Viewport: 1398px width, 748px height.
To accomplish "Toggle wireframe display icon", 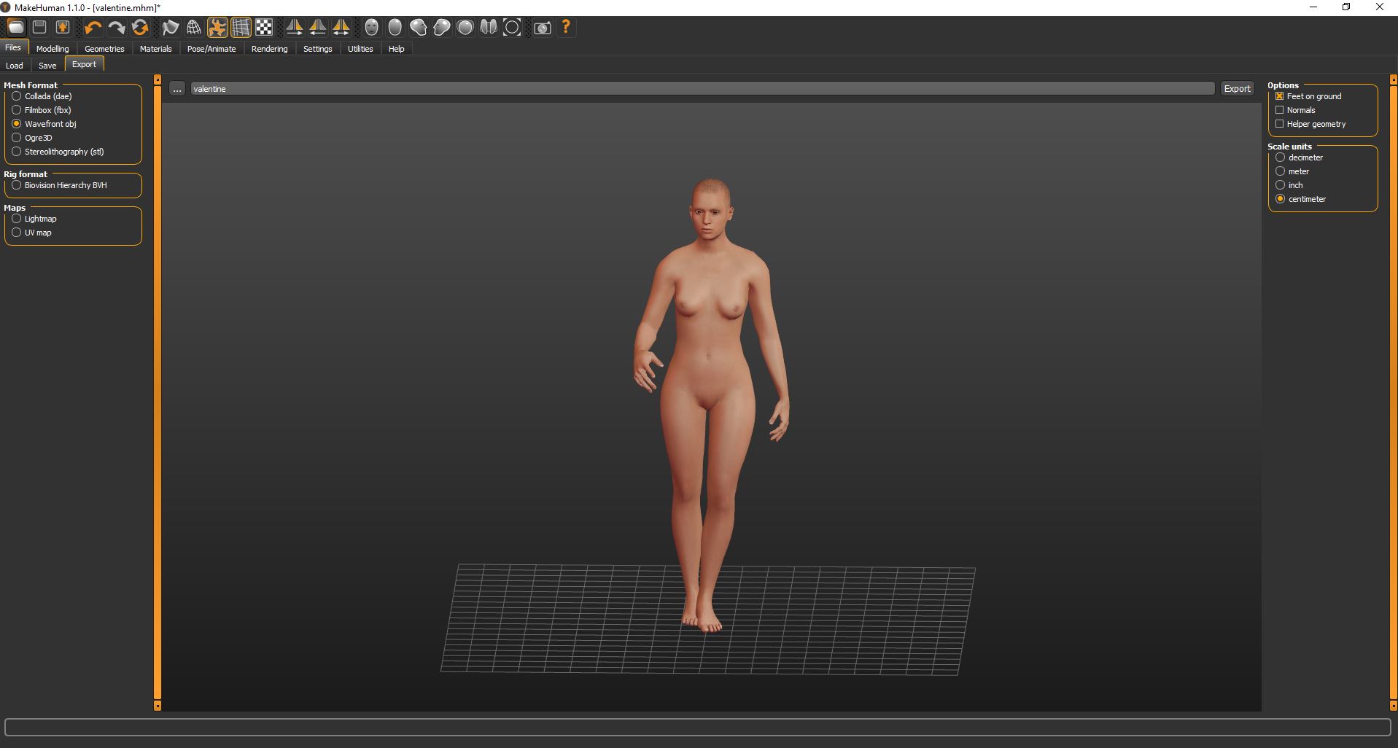I will coord(194,28).
